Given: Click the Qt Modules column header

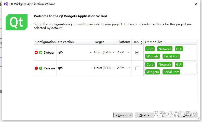Looking at the screenshot, I should click(x=154, y=42).
